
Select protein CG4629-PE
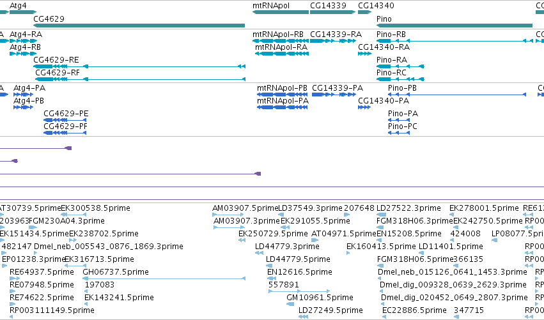66,114
